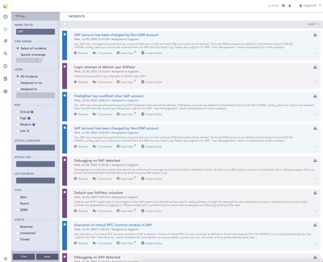Click the Filter button at panel bottom

pos(24,257)
